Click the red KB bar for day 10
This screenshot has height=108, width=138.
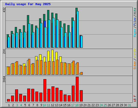[x=45, y=90]
